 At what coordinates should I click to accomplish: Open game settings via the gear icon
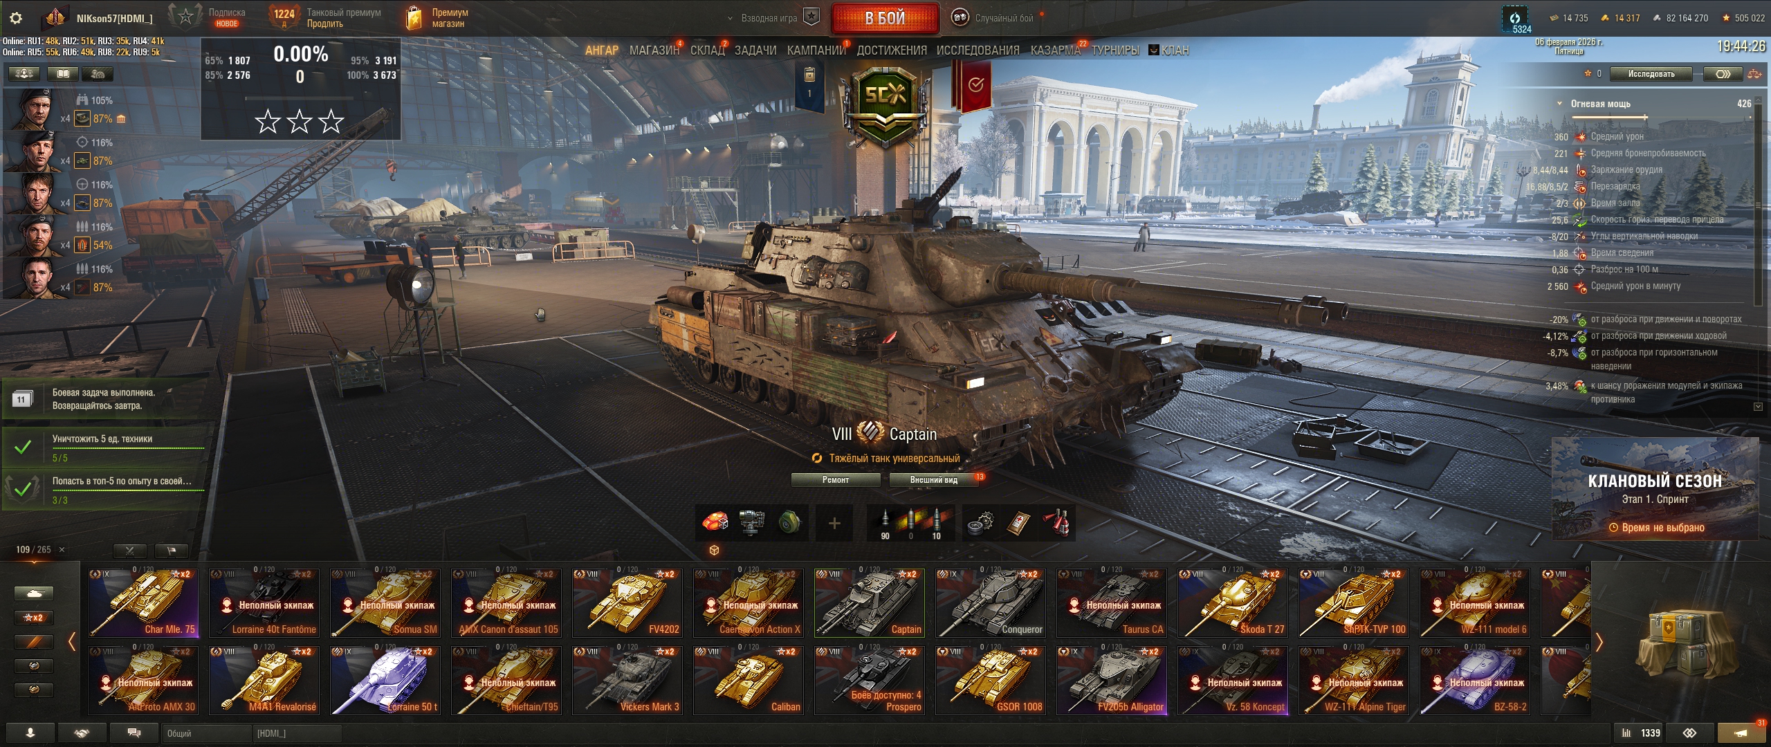pyautogui.click(x=17, y=18)
